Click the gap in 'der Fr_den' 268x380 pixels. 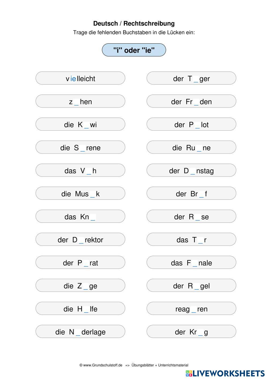pos(196,102)
